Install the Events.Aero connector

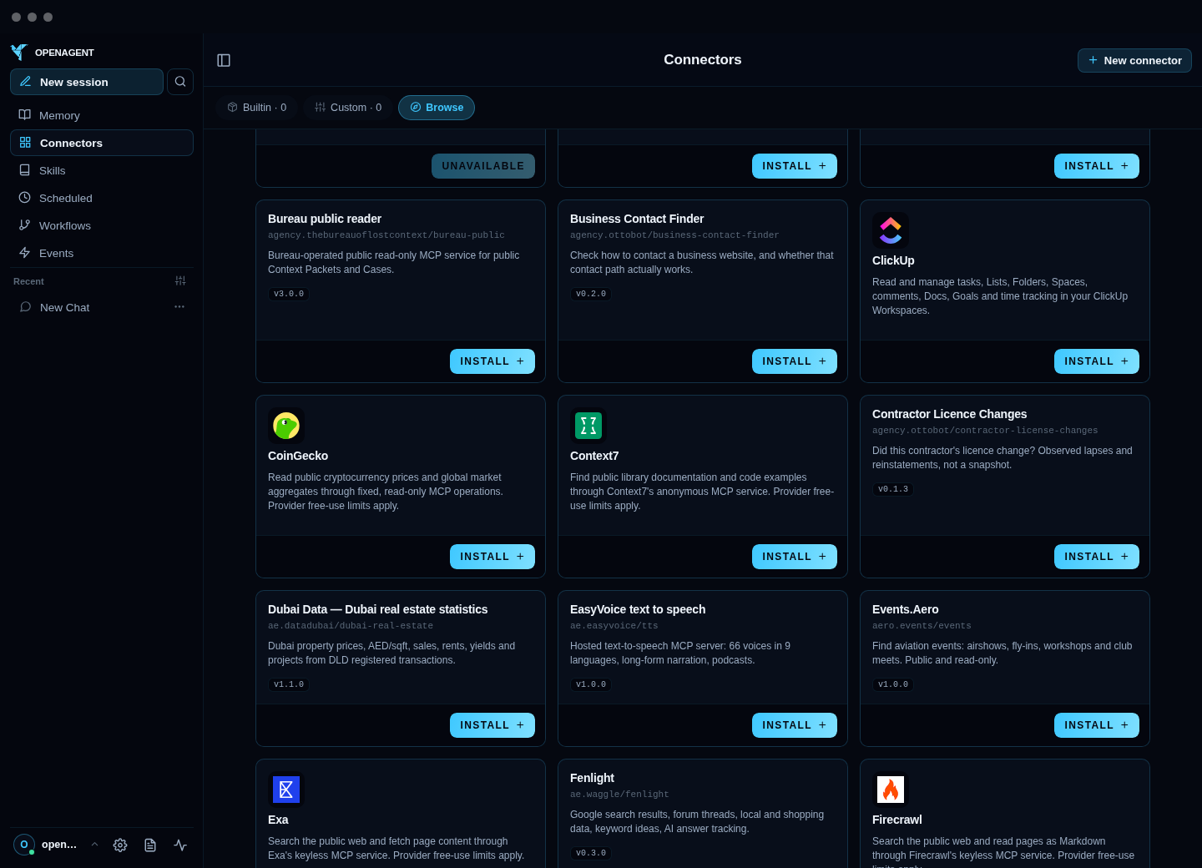(1097, 725)
